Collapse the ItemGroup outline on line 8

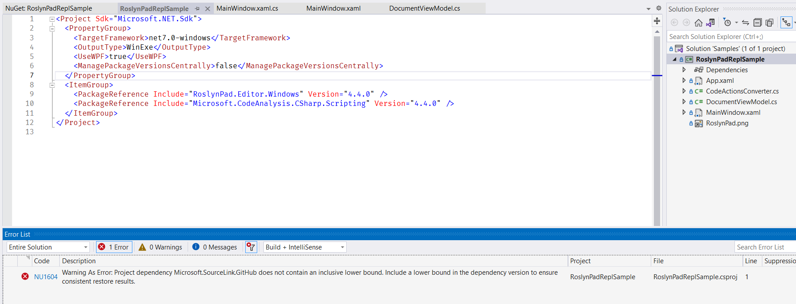point(52,85)
